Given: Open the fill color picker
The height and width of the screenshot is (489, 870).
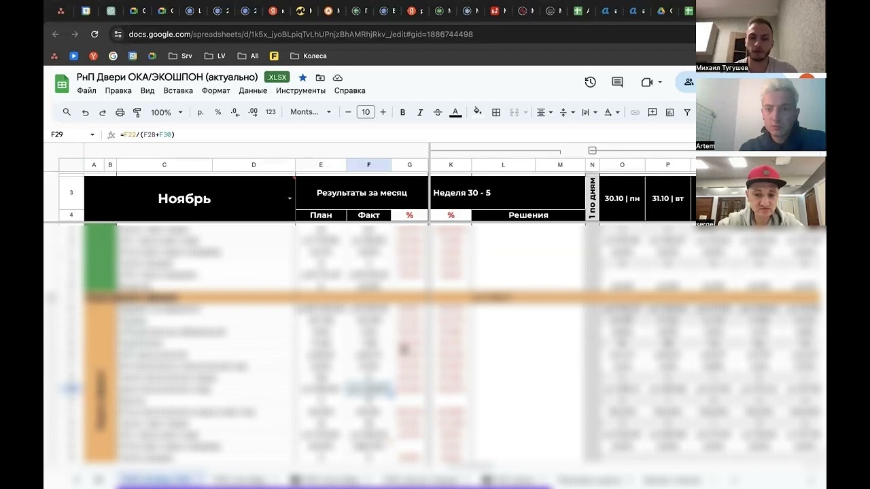Looking at the screenshot, I should pyautogui.click(x=478, y=112).
